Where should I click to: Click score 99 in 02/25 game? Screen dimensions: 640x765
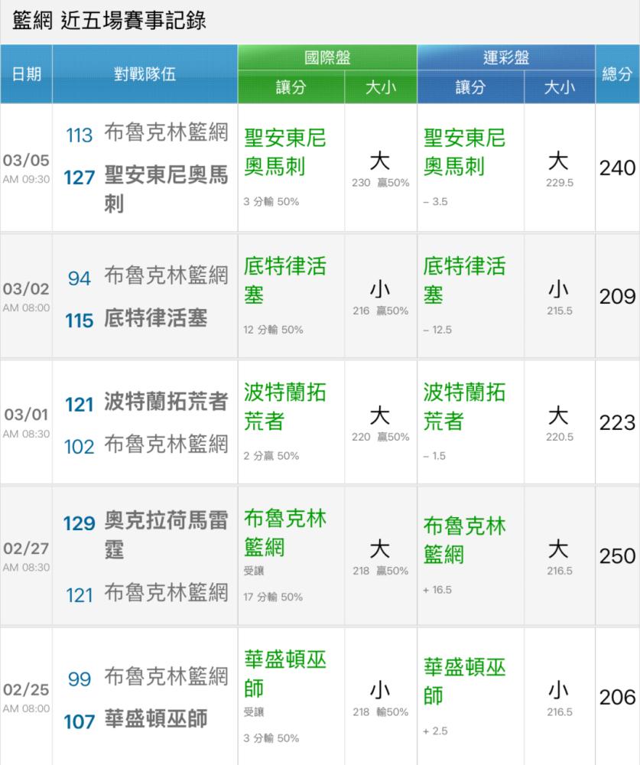click(79, 679)
